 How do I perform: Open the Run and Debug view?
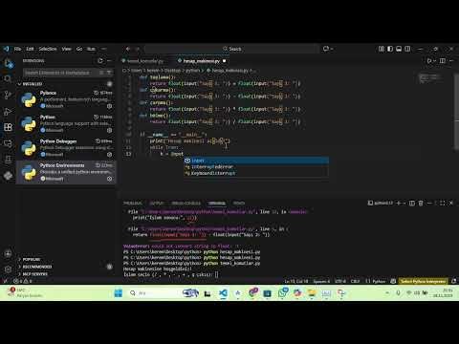pos(8,111)
